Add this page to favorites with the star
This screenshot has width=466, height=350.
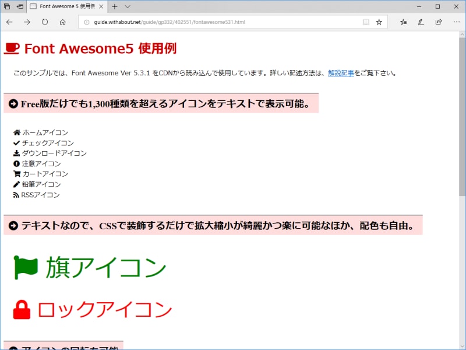[379, 22]
